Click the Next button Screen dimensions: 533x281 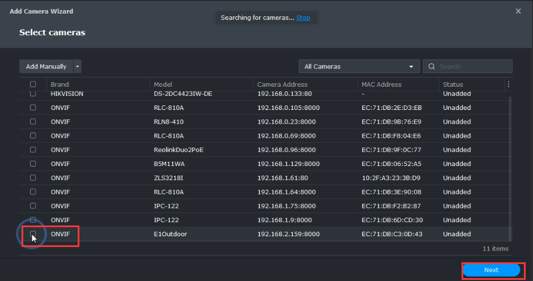[x=491, y=270]
